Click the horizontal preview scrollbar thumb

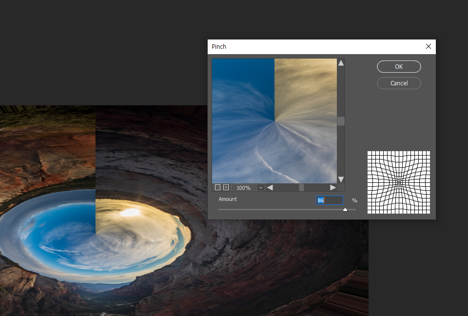coord(301,188)
